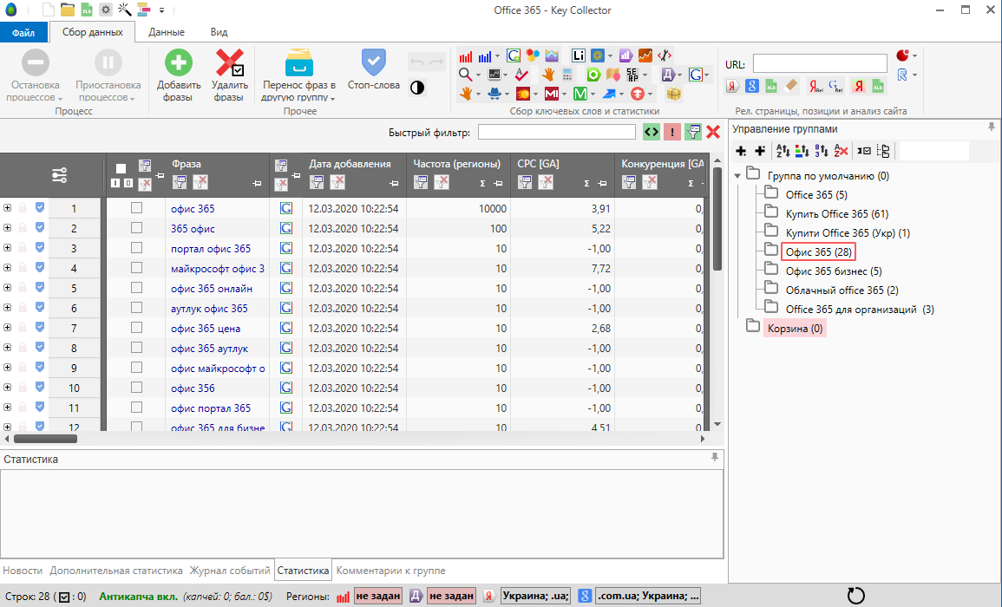Open the Файл menu tab

click(23, 33)
